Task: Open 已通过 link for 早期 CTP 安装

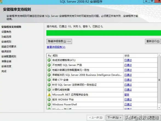Action: (128, 80)
